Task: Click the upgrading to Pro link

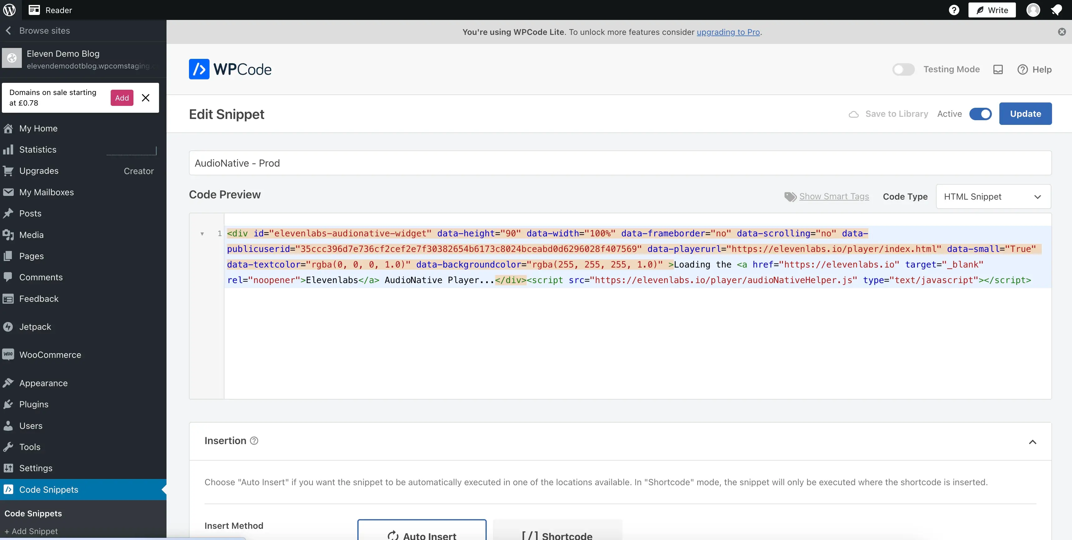Action: coord(728,32)
